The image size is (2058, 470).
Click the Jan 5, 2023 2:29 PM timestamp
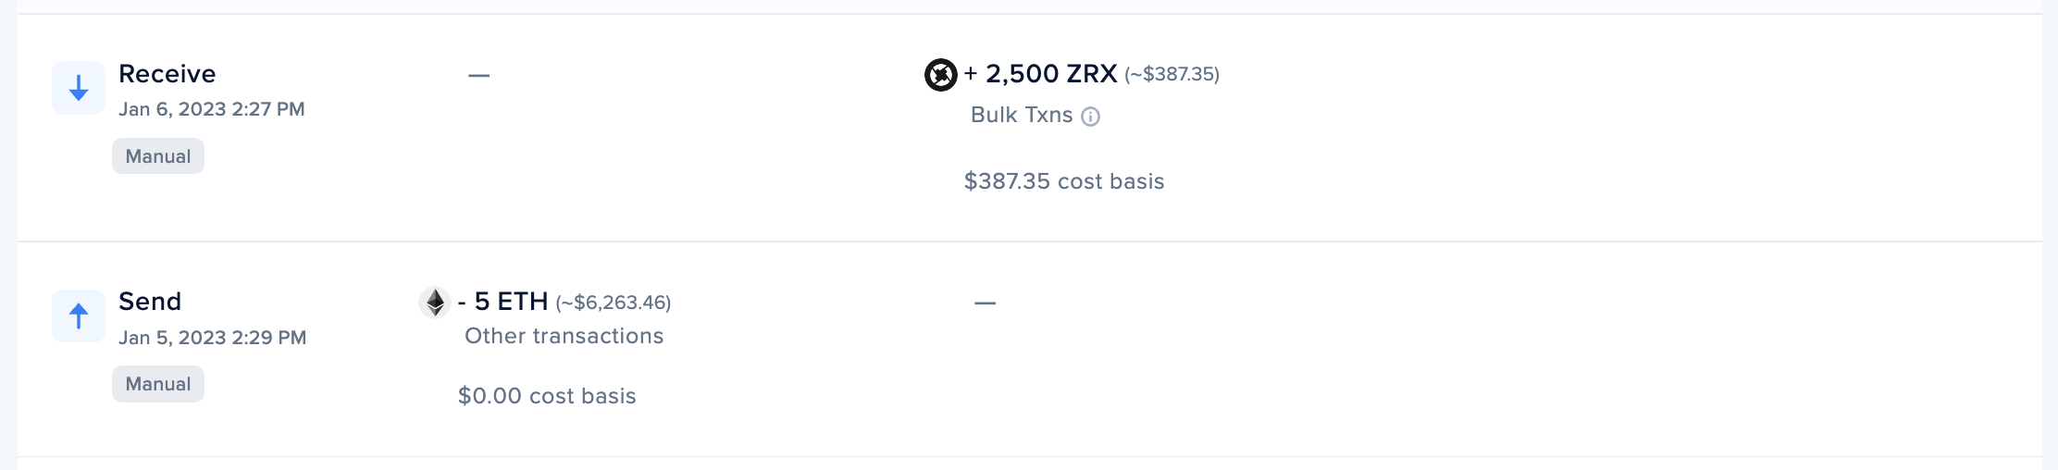coord(213,338)
